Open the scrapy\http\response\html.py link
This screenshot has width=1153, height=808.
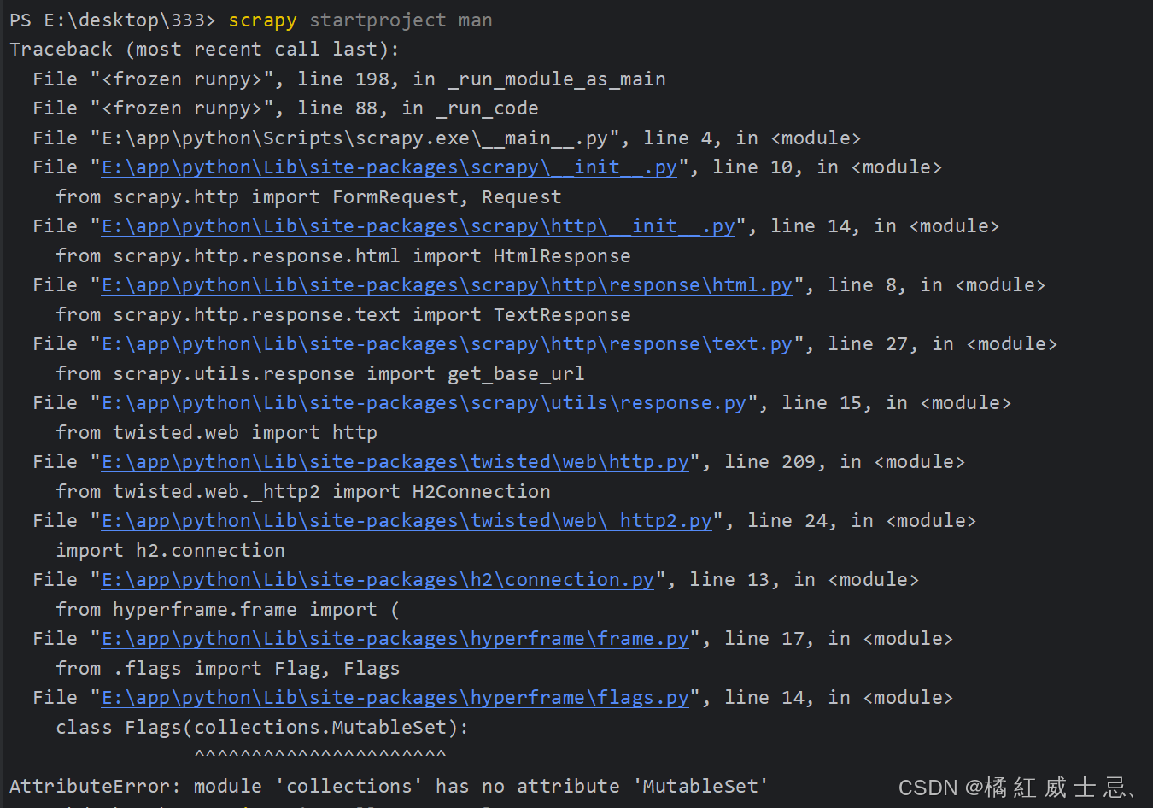pos(447,284)
